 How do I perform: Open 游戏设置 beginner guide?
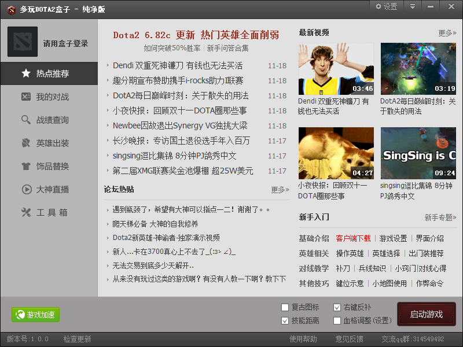point(393,238)
